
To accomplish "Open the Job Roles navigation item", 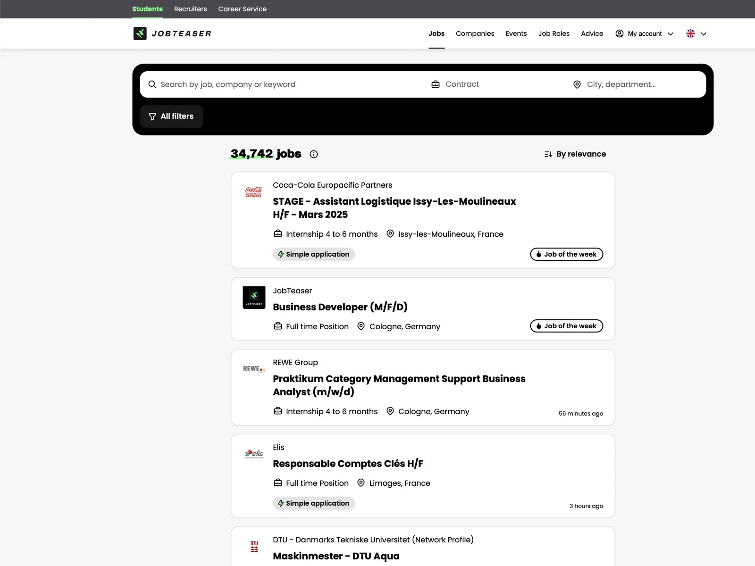I will pos(554,33).
